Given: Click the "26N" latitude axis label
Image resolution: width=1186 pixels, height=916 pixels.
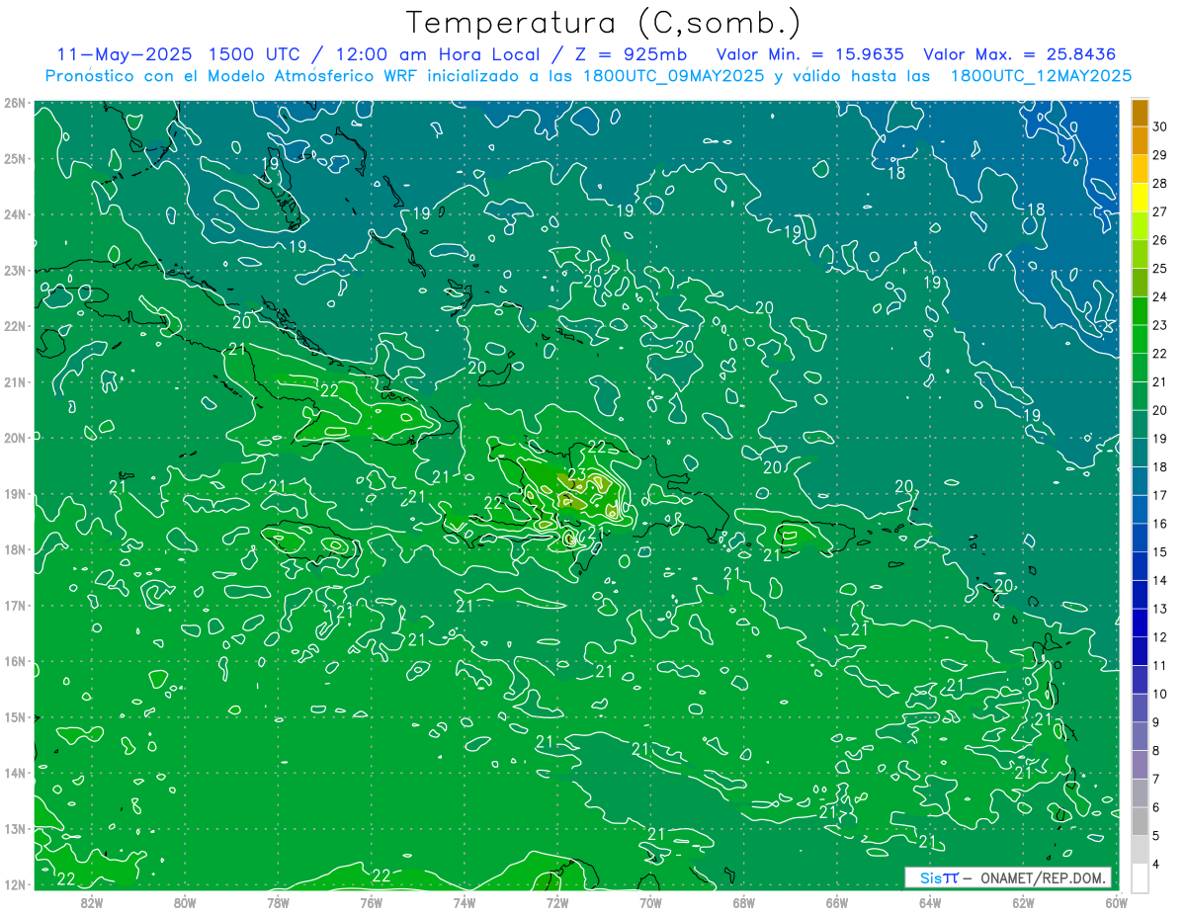Looking at the screenshot, I should tap(15, 103).
